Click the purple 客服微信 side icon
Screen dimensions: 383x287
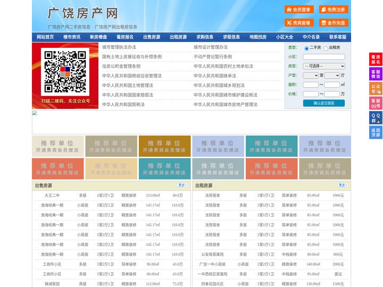click(376, 74)
